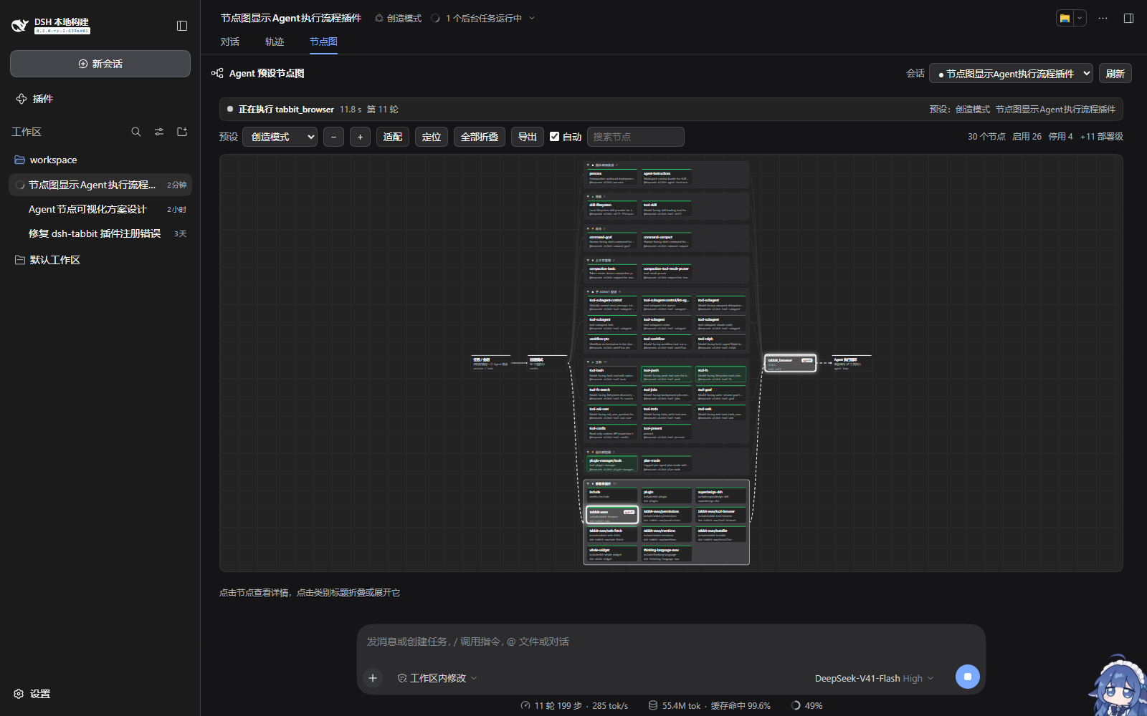The height and width of the screenshot is (716, 1147).
Task: Click the background task spinner icon
Action: click(435, 18)
